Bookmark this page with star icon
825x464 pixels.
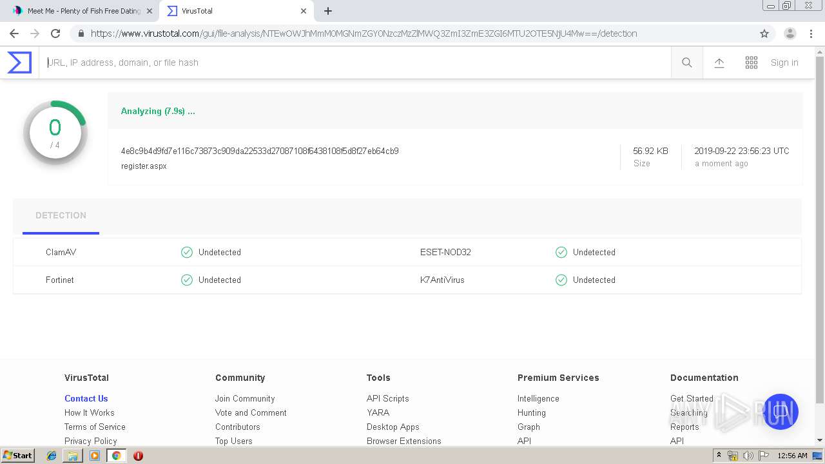(764, 34)
